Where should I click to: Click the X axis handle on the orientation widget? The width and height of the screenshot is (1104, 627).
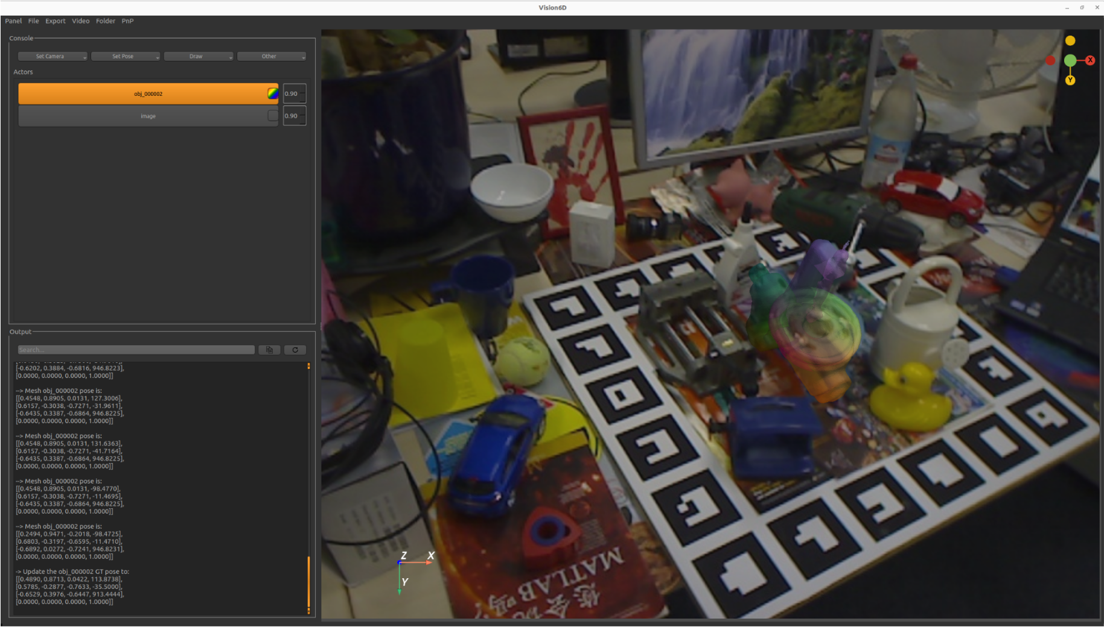(1090, 60)
